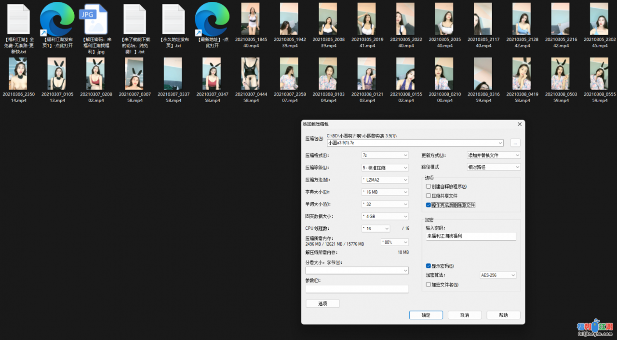Enable 加密文件名 checkbox
This screenshot has width=617, height=340.
coord(429,285)
